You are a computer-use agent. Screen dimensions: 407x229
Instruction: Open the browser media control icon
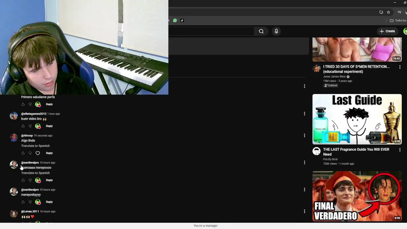coord(399,12)
